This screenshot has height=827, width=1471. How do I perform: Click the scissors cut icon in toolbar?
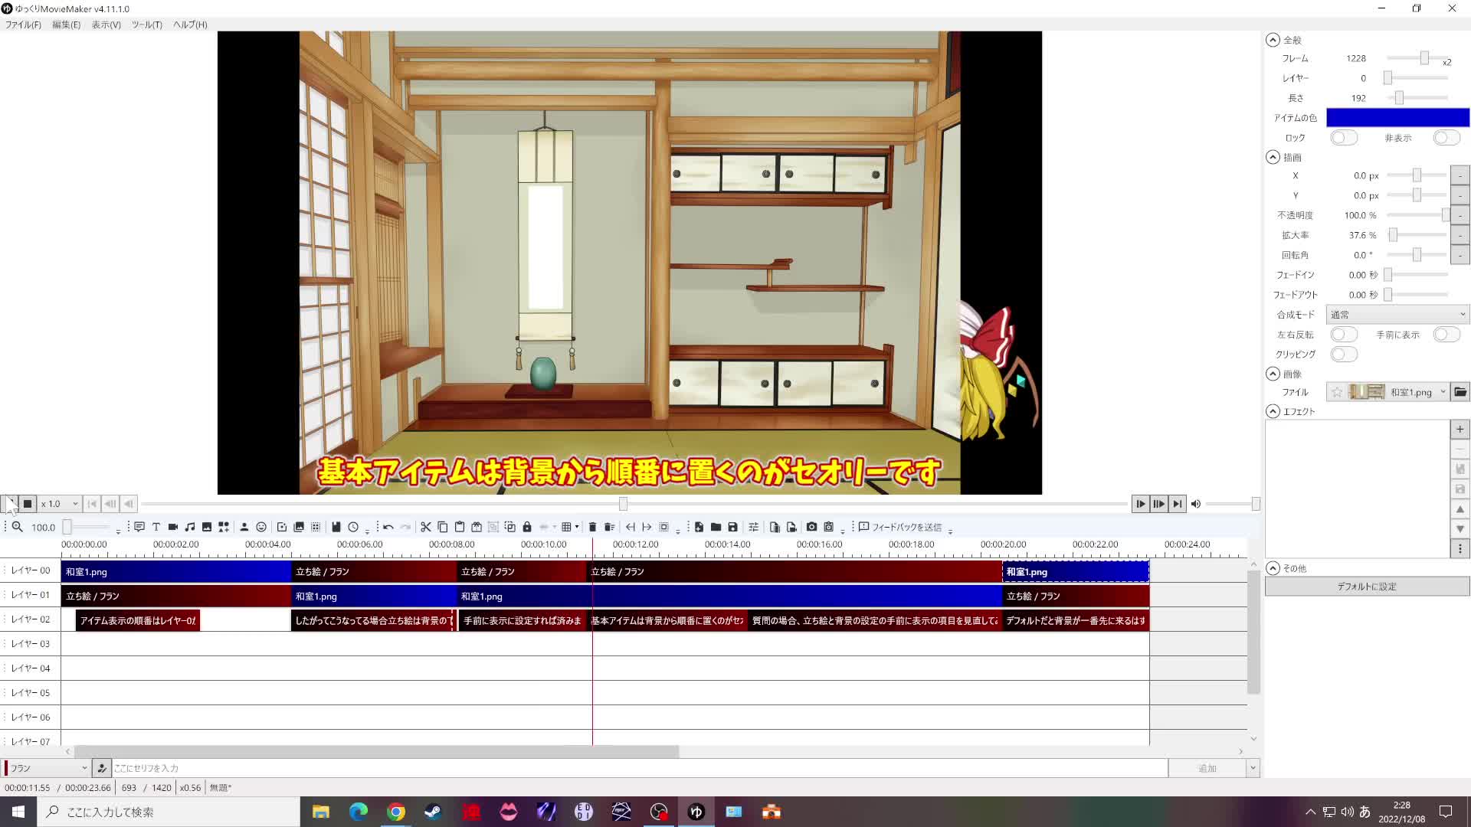pos(426,527)
